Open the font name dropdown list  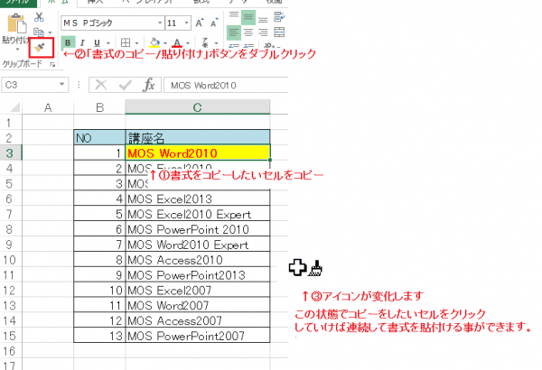pos(160,23)
